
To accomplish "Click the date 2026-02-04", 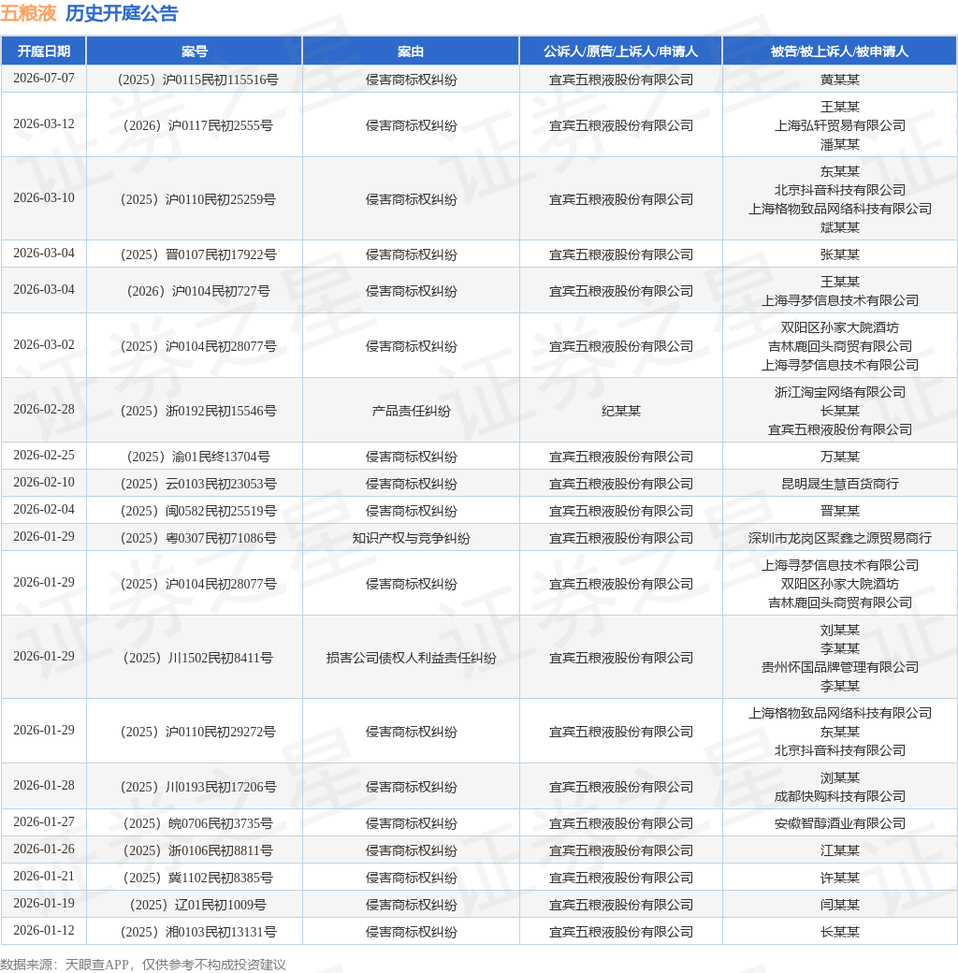I will click(43, 510).
